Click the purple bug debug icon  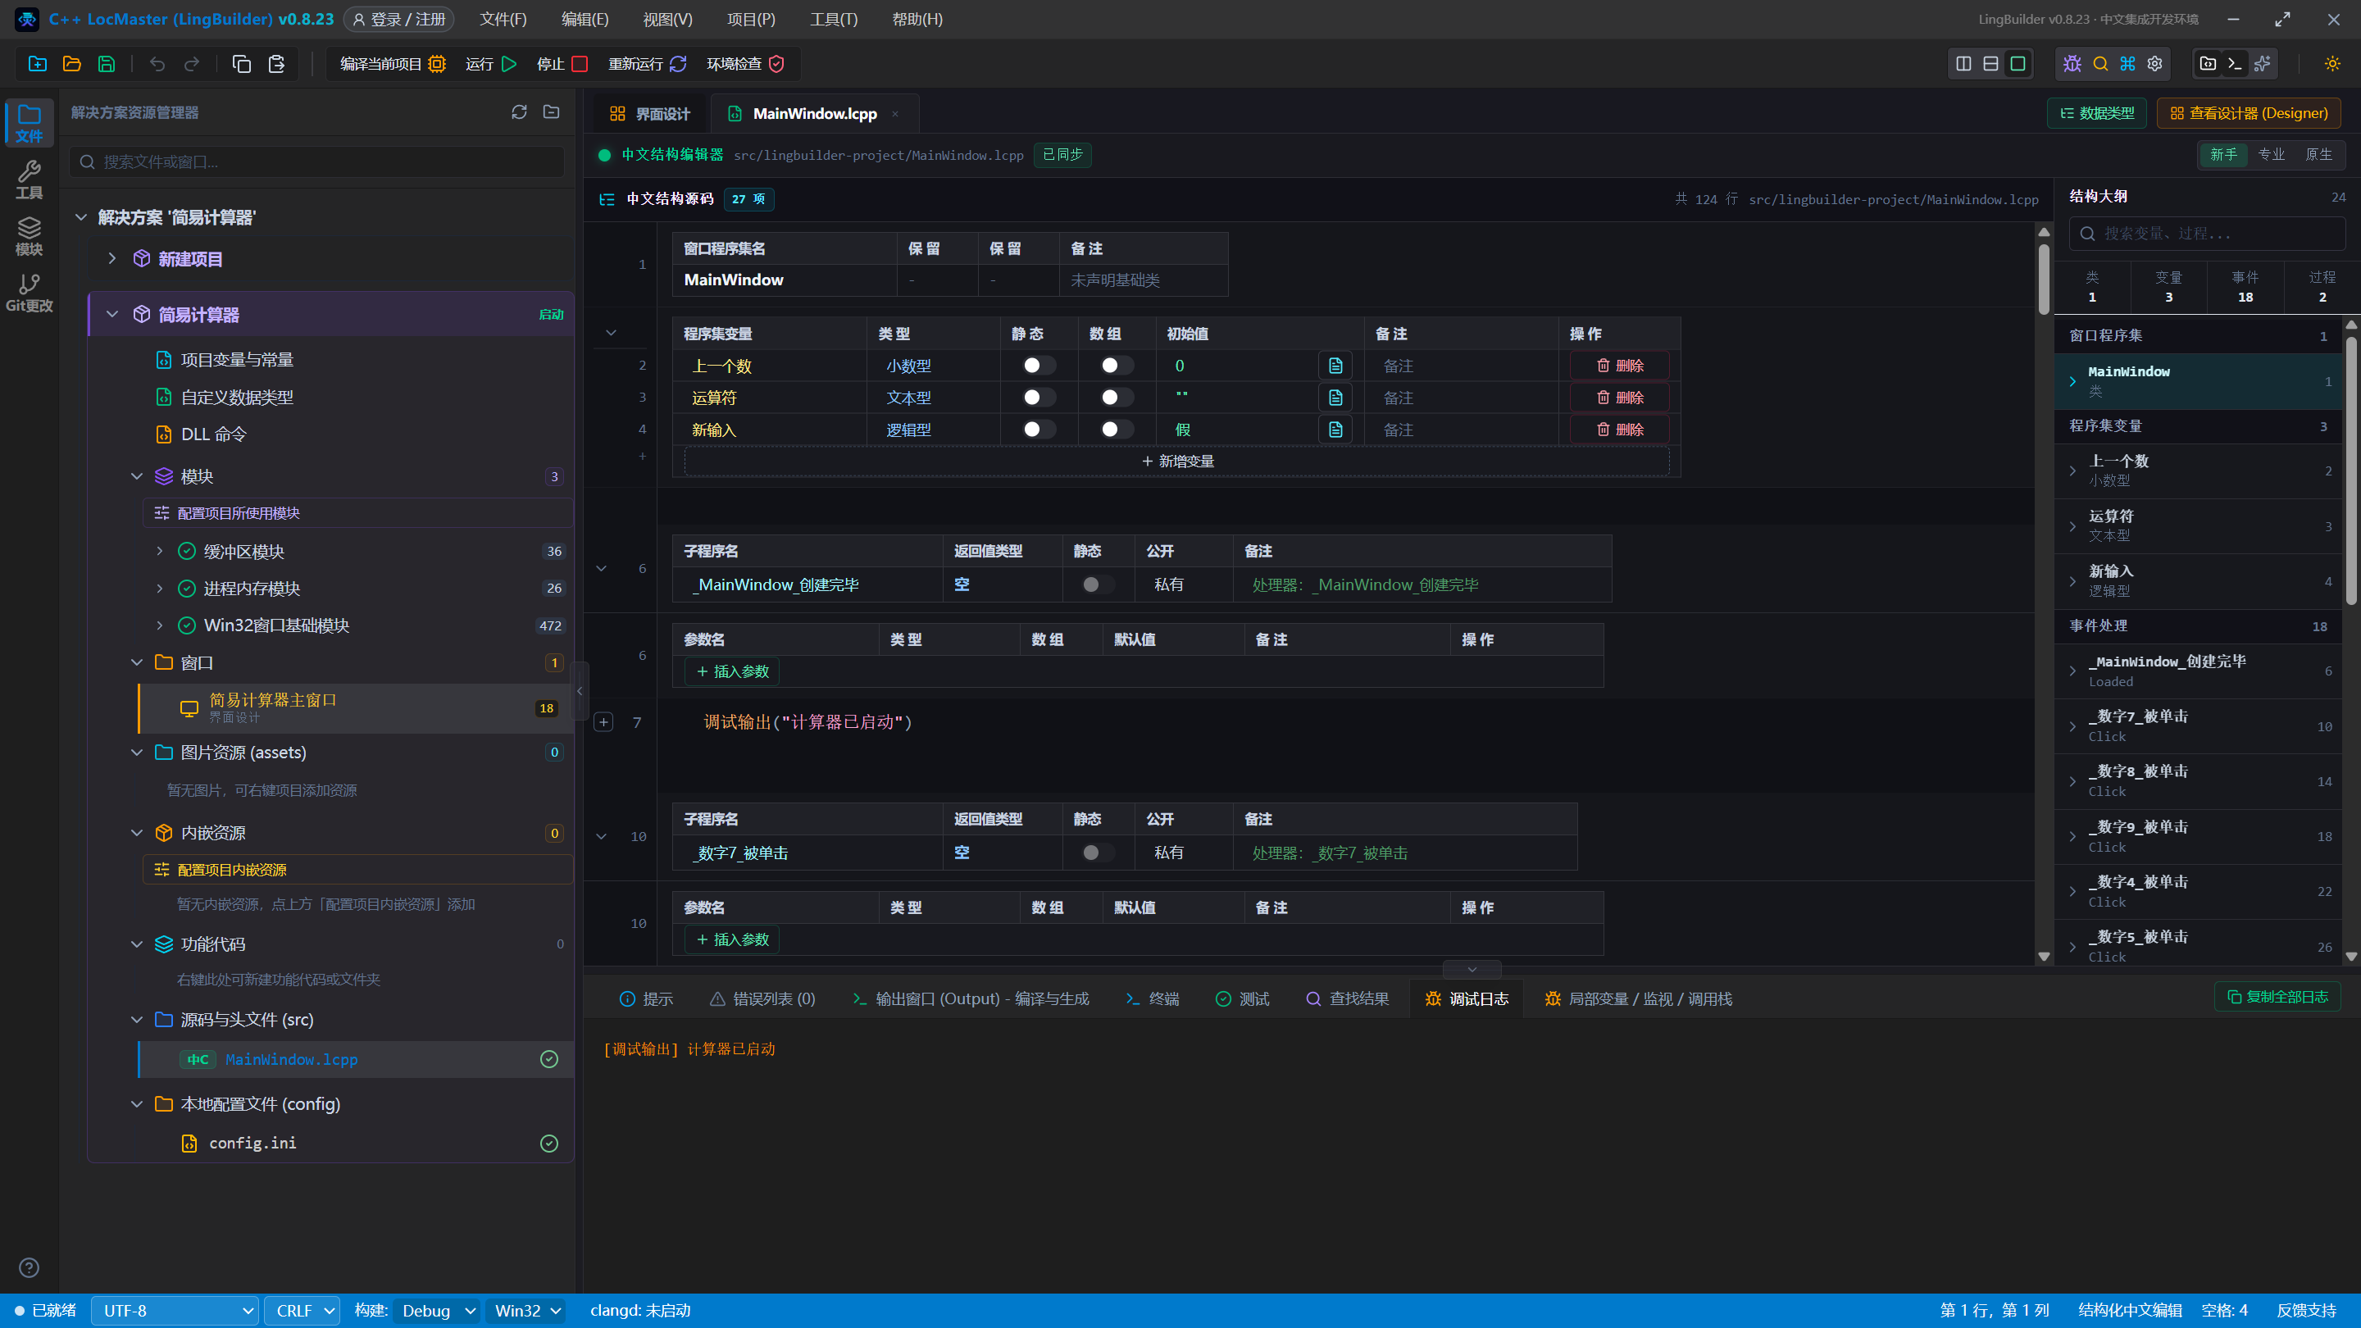(x=2072, y=63)
